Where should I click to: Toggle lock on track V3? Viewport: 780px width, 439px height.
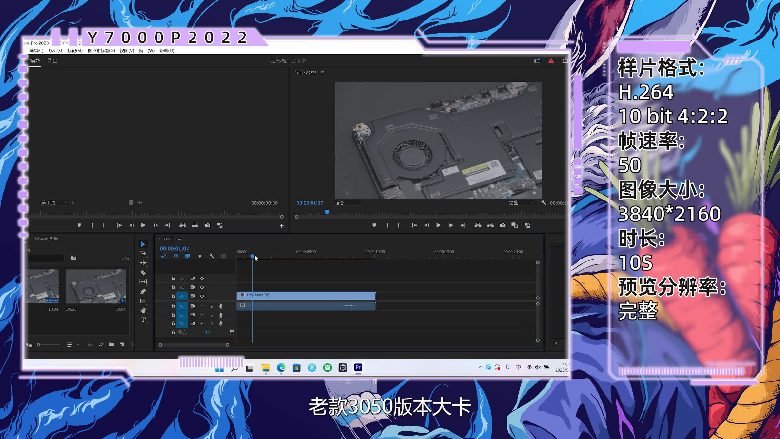point(173,279)
